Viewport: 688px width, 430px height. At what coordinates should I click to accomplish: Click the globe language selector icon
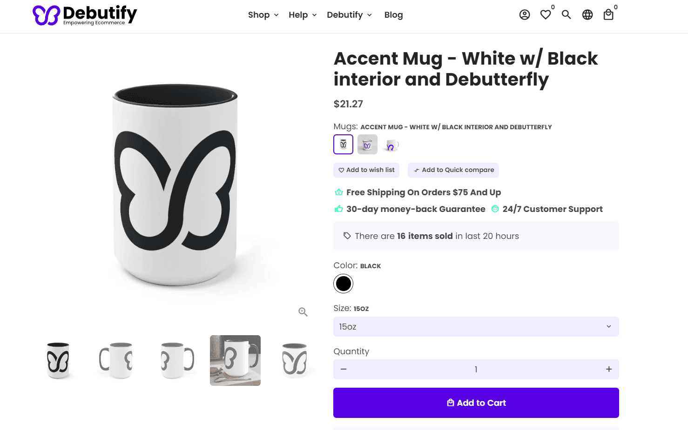[x=587, y=14]
